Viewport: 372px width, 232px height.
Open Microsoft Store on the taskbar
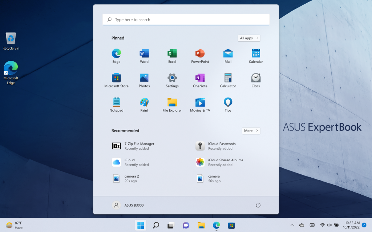(x=231, y=225)
